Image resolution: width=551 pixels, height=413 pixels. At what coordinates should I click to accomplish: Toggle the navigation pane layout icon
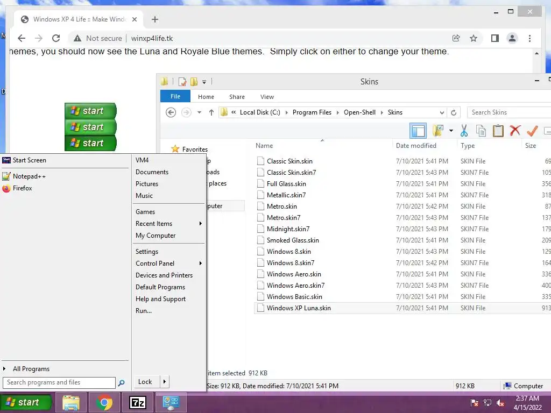coord(418,131)
